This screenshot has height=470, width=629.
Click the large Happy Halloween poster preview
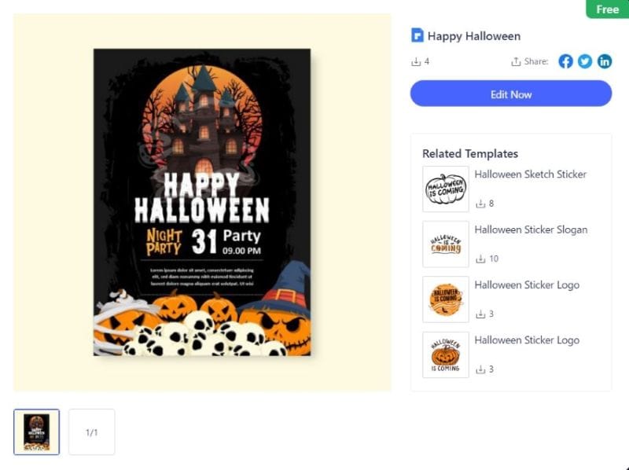point(202,202)
